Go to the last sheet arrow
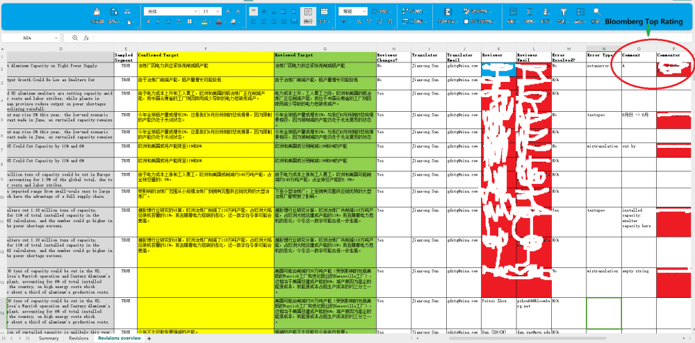The height and width of the screenshot is (343, 695). point(28,338)
